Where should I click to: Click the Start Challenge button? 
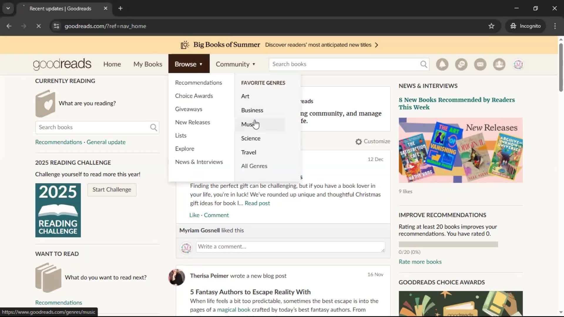[x=112, y=190]
